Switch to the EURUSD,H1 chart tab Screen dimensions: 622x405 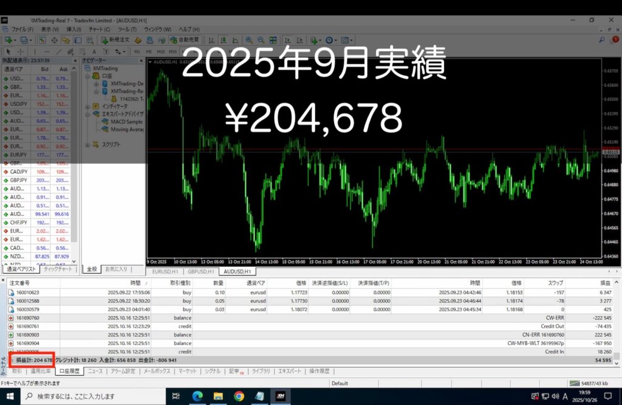click(x=165, y=271)
